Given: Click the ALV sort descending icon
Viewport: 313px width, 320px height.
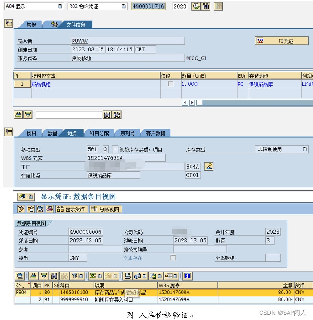Looking at the screenshot, I should tap(44, 276).
